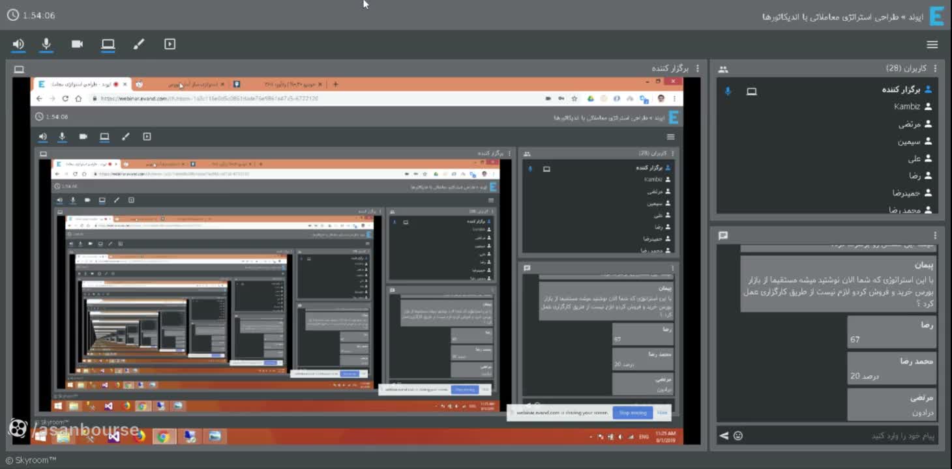The height and width of the screenshot is (469, 952).
Task: Open the shared screen panel three-dot menu
Action: coord(698,68)
